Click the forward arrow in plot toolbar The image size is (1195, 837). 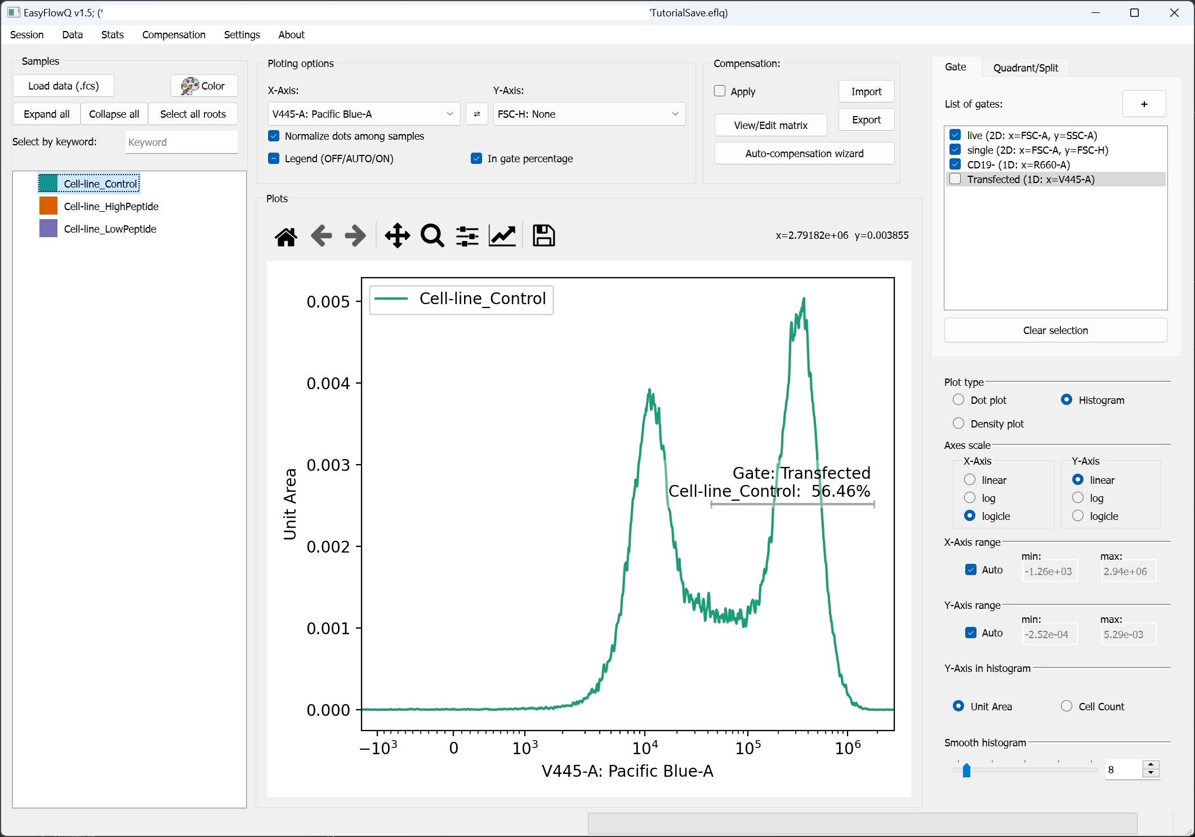tap(355, 236)
